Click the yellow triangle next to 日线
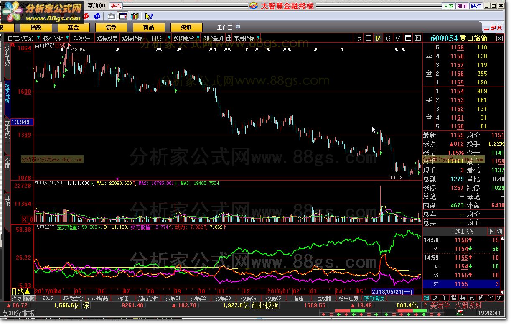The image size is (511, 324). (28, 291)
